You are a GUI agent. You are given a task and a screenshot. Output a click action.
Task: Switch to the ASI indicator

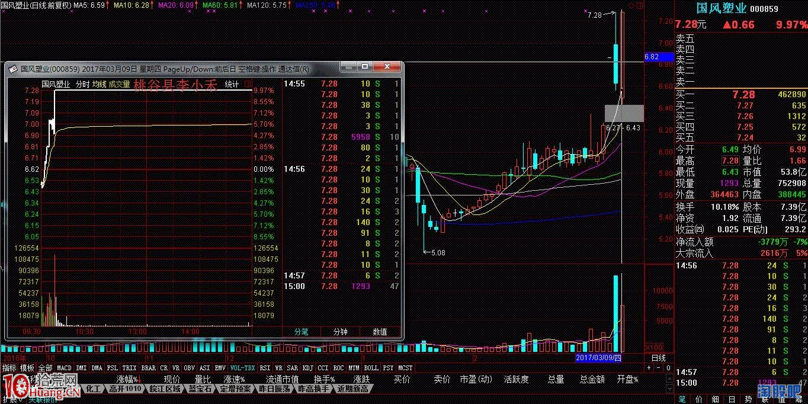[205, 368]
